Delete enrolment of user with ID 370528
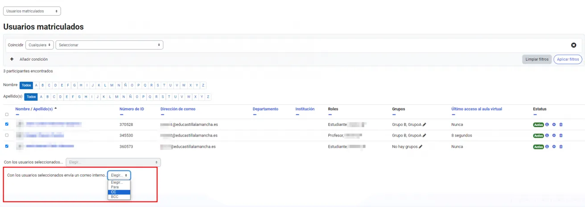This screenshot has height=207, width=585. [561, 124]
